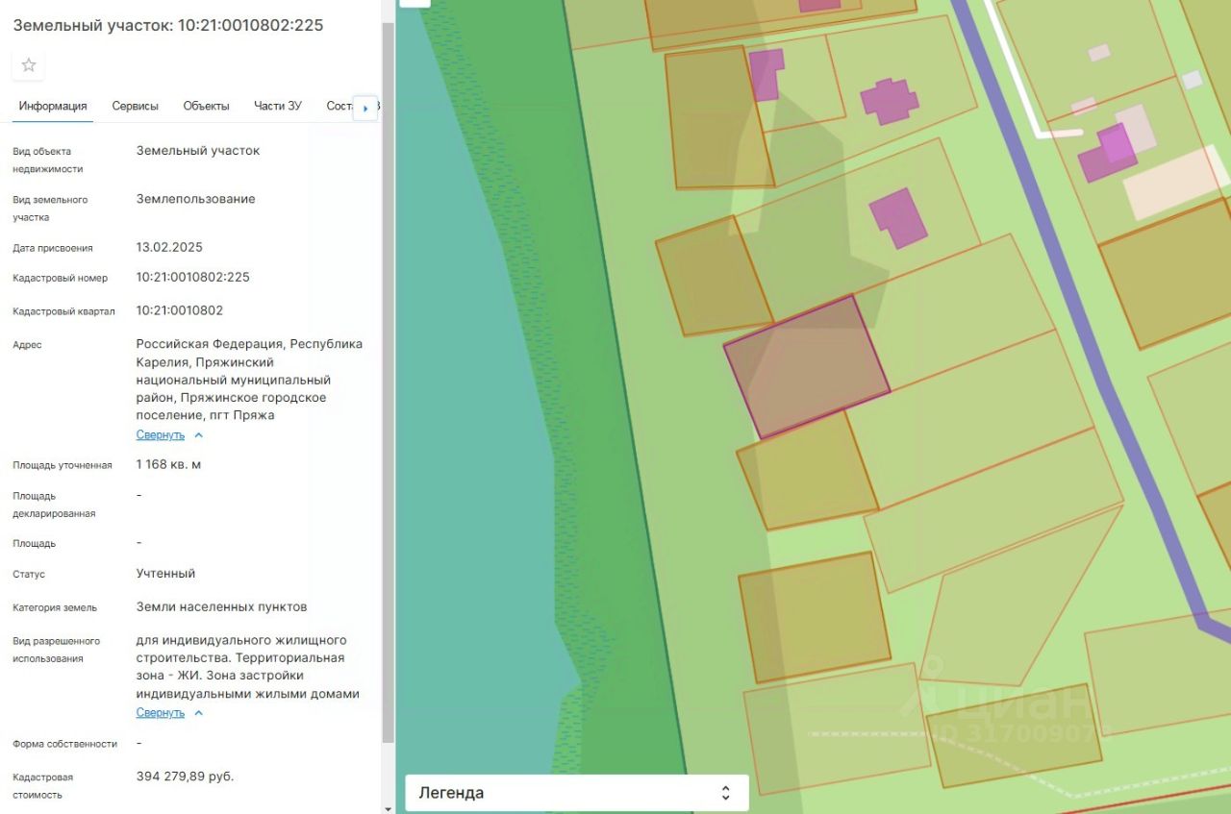The image size is (1231, 814).
Task: Go to the Объекты tab
Action: tap(207, 106)
